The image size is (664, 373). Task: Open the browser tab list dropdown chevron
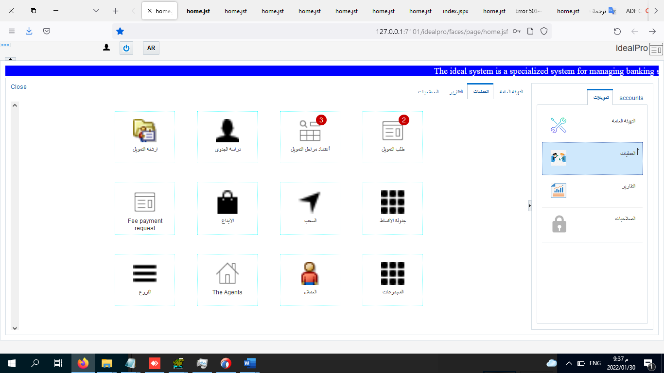[96, 11]
